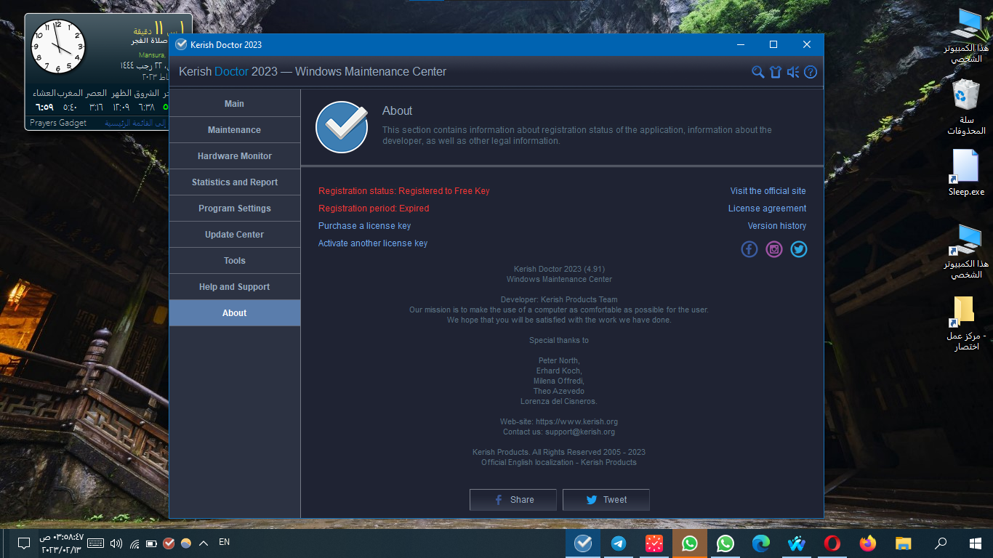The width and height of the screenshot is (993, 558).
Task: Click the Facebook Share button
Action: pos(513,500)
